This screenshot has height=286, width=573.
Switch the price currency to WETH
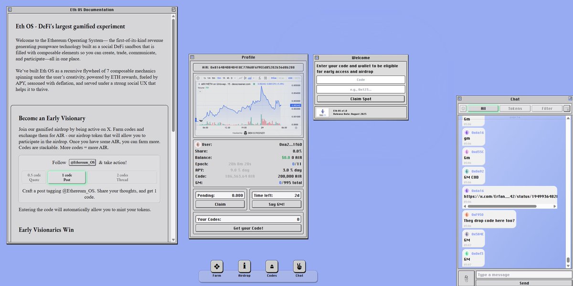point(297,78)
